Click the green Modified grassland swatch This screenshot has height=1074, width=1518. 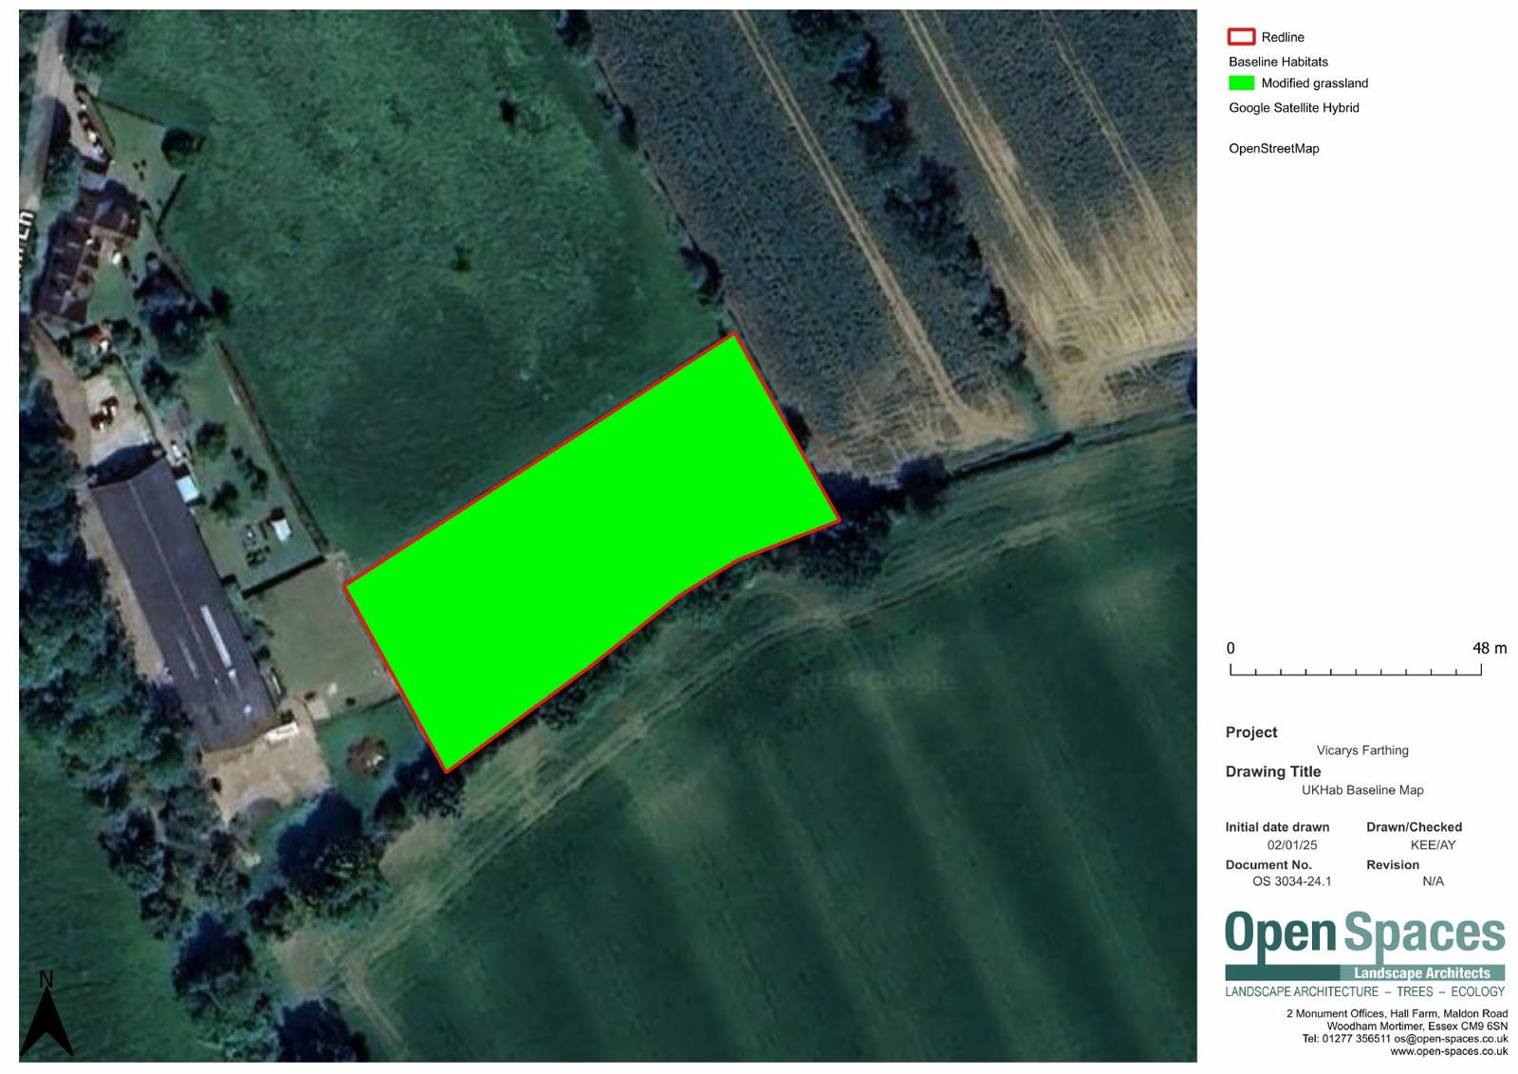[x=1241, y=83]
